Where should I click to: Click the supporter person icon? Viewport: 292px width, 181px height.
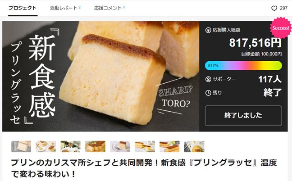pos(208,79)
